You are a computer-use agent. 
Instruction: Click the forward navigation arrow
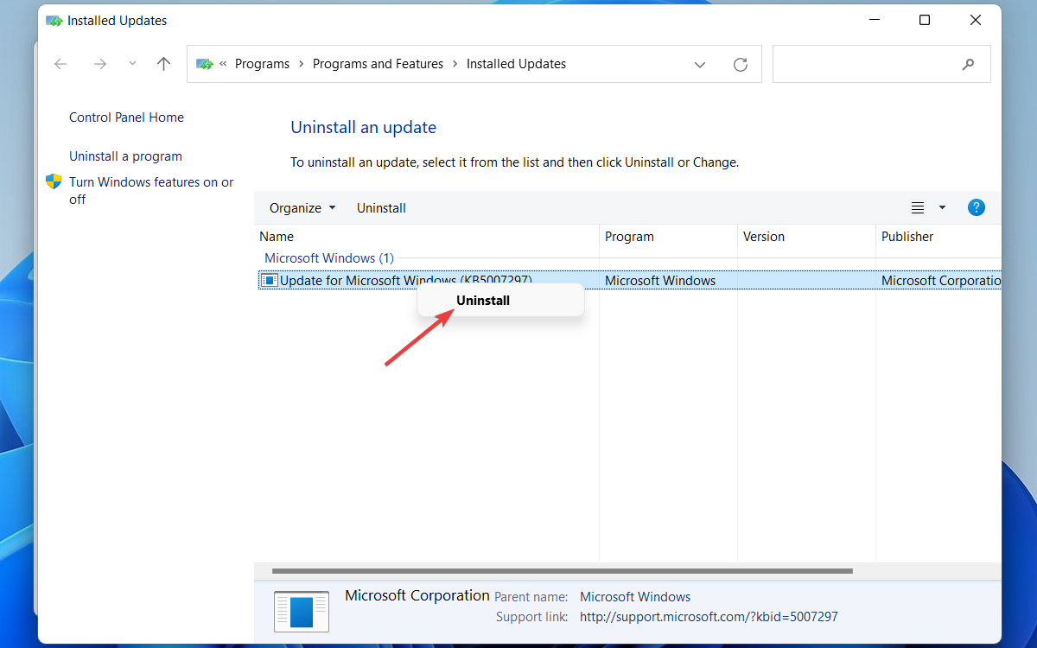[x=99, y=63]
